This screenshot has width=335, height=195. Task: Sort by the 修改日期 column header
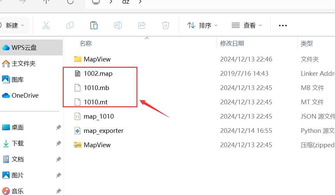[232, 44]
